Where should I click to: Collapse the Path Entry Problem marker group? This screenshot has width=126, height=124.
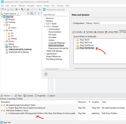2,111
